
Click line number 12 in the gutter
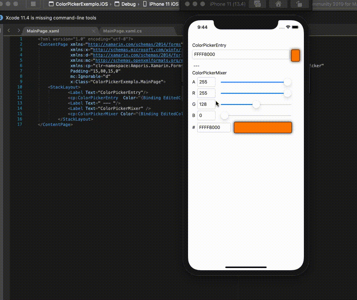(20, 98)
